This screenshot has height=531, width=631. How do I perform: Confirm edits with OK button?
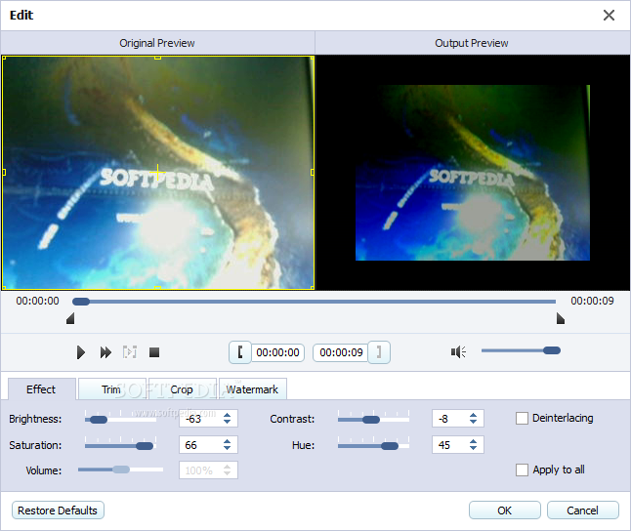(505, 511)
